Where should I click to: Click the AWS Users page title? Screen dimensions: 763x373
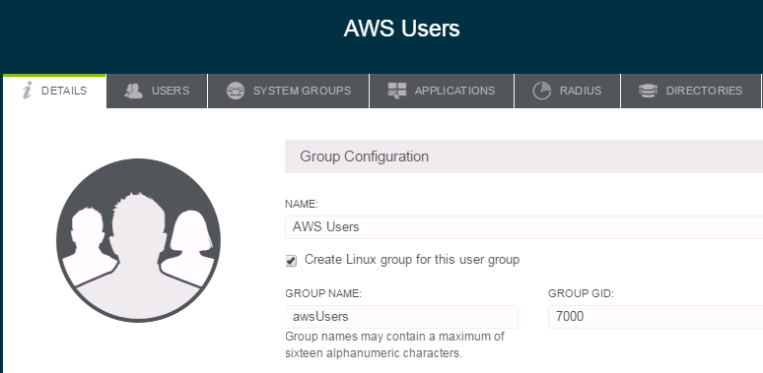401,29
